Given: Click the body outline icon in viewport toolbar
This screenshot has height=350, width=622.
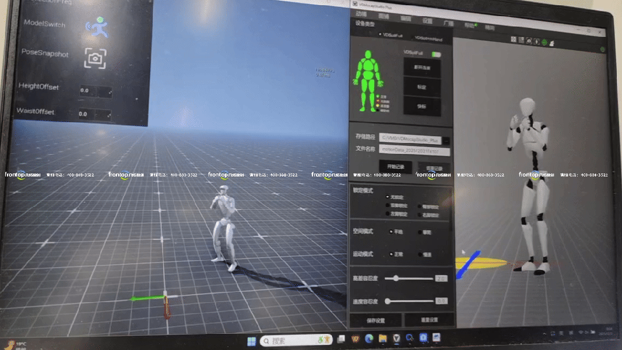Looking at the screenshot, I should click(x=537, y=42).
